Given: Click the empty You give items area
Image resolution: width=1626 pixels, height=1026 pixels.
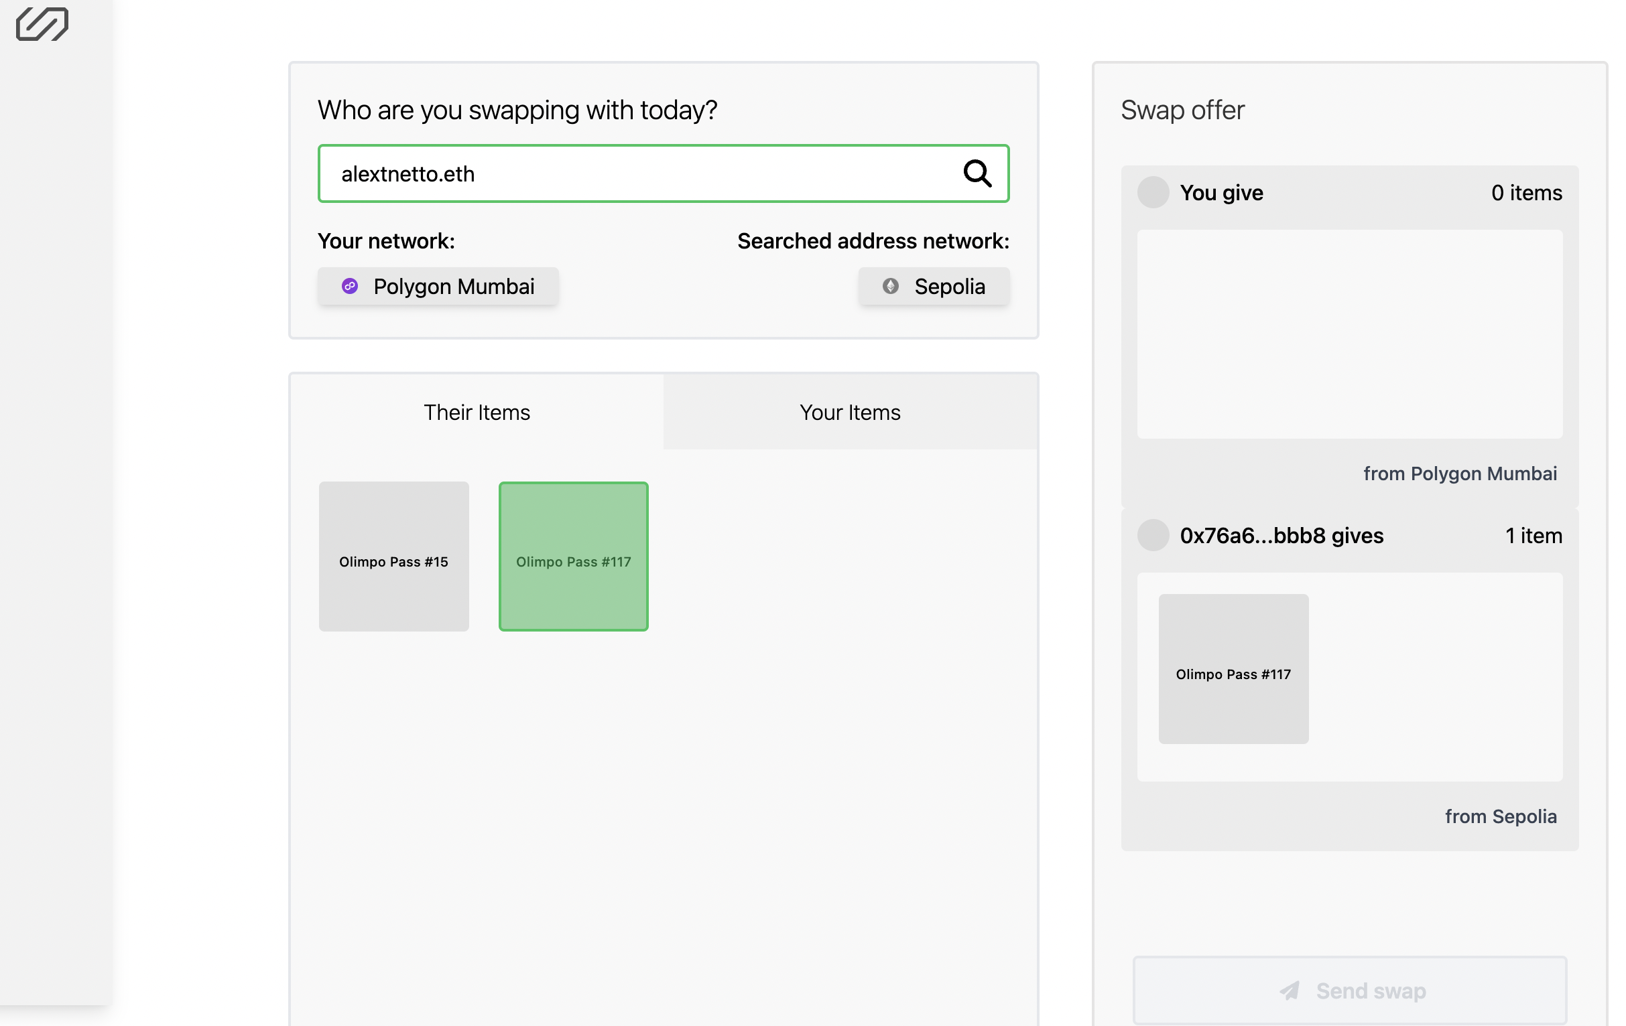Looking at the screenshot, I should point(1349,335).
